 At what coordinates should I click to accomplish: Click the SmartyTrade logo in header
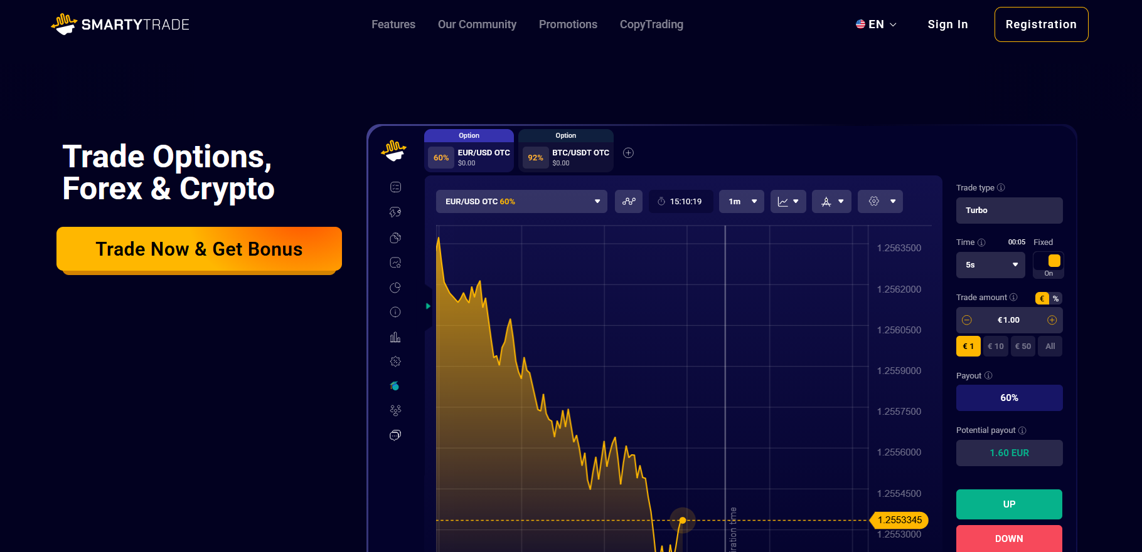point(120,24)
